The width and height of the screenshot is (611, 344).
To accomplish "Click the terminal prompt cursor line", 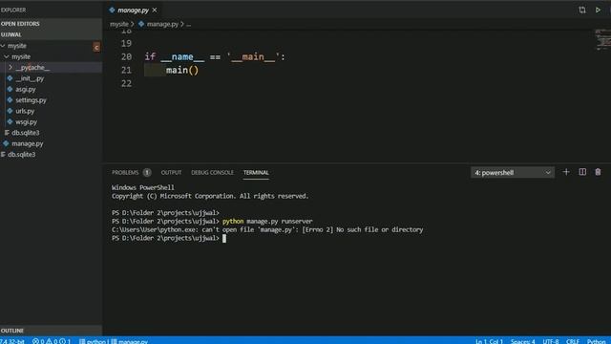I will (169, 238).
